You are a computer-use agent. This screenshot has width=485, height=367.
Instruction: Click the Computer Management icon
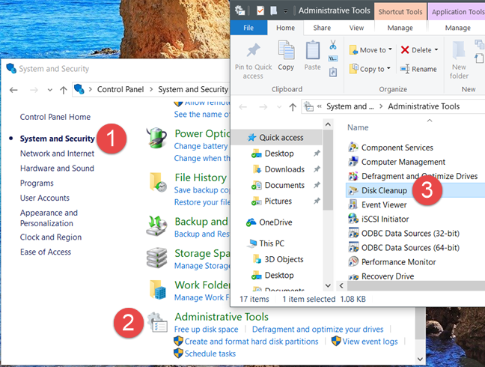353,162
